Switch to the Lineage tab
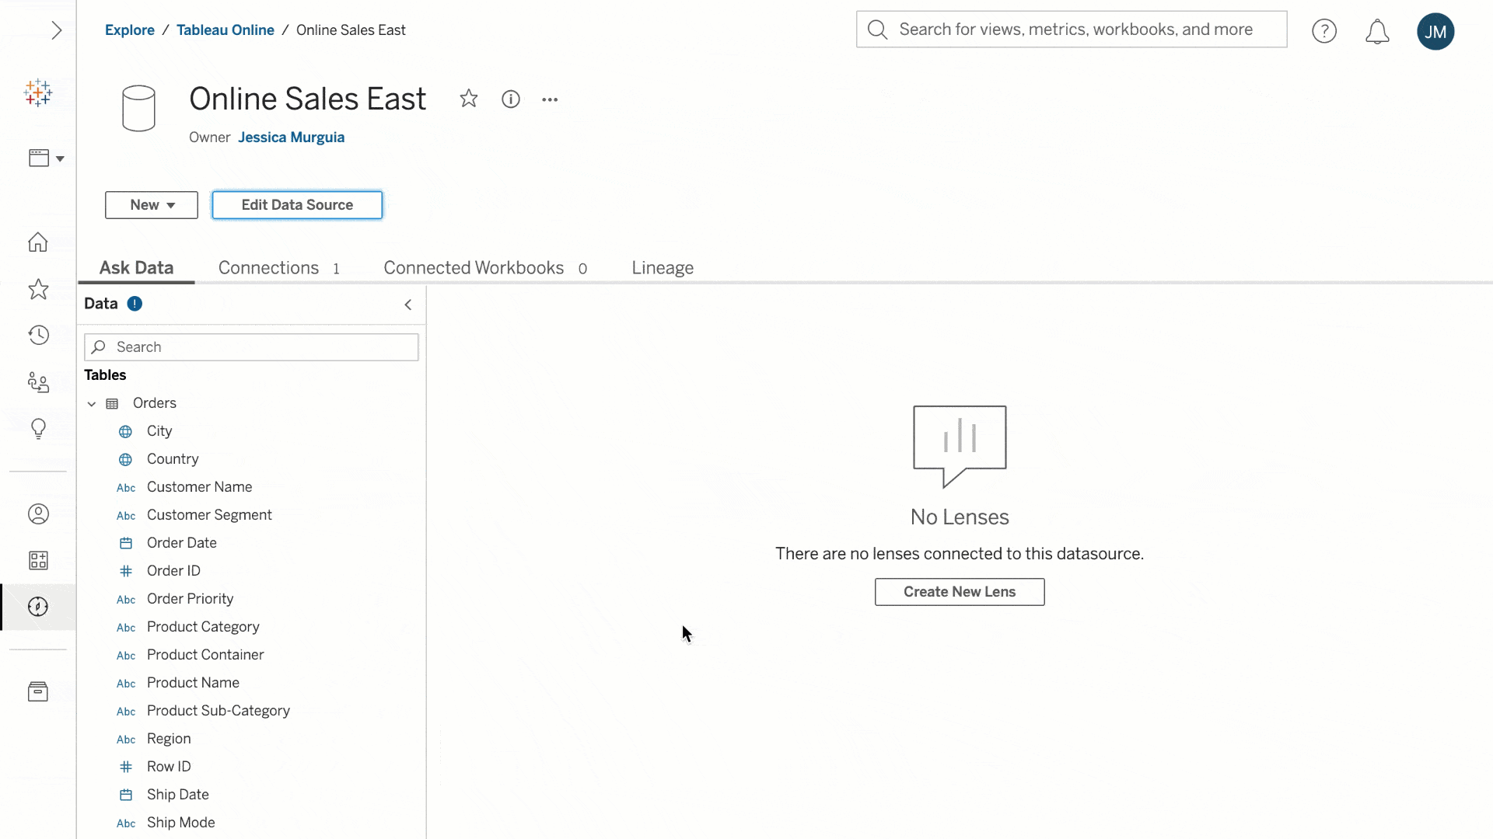The width and height of the screenshot is (1493, 839). point(663,267)
